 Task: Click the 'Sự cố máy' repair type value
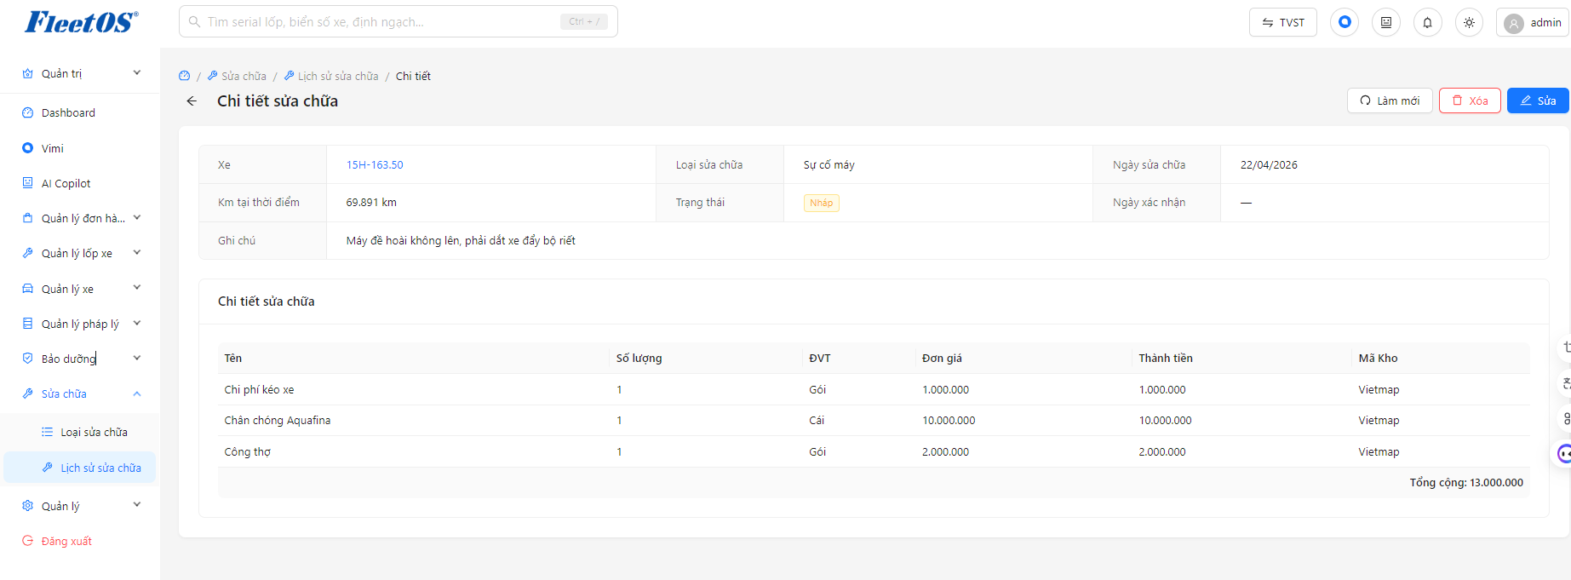829,165
